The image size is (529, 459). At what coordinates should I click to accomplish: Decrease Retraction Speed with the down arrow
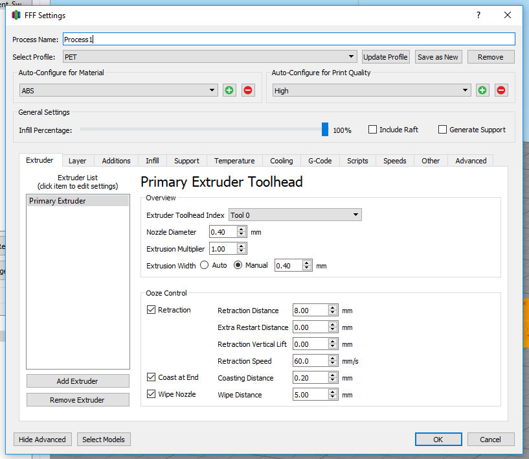[x=333, y=364]
